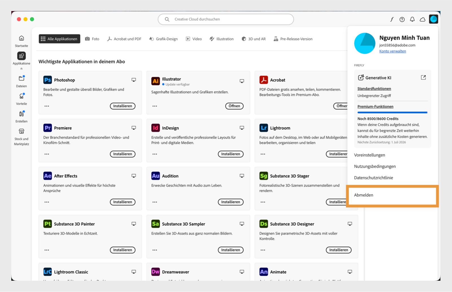Click the Illustrator Ai app icon
Screen dimensions: 452x292
click(x=156, y=81)
